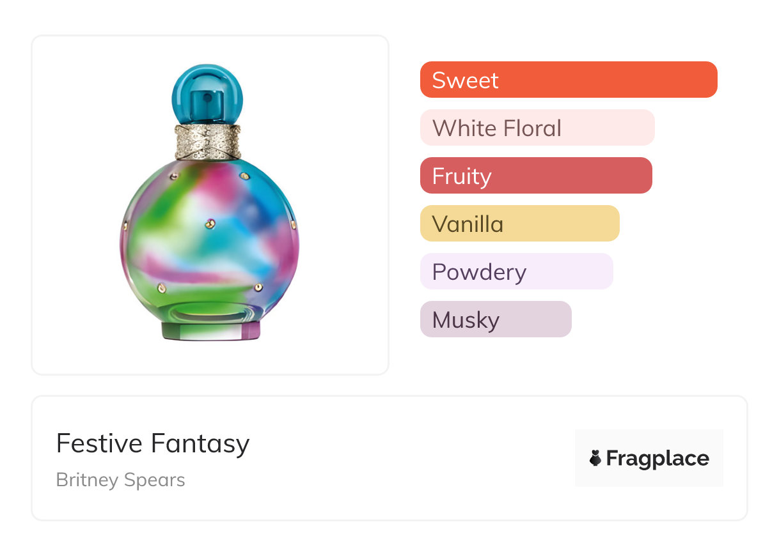Click the gold stud near bottle neck
The height and width of the screenshot is (552, 779).
[244, 176]
